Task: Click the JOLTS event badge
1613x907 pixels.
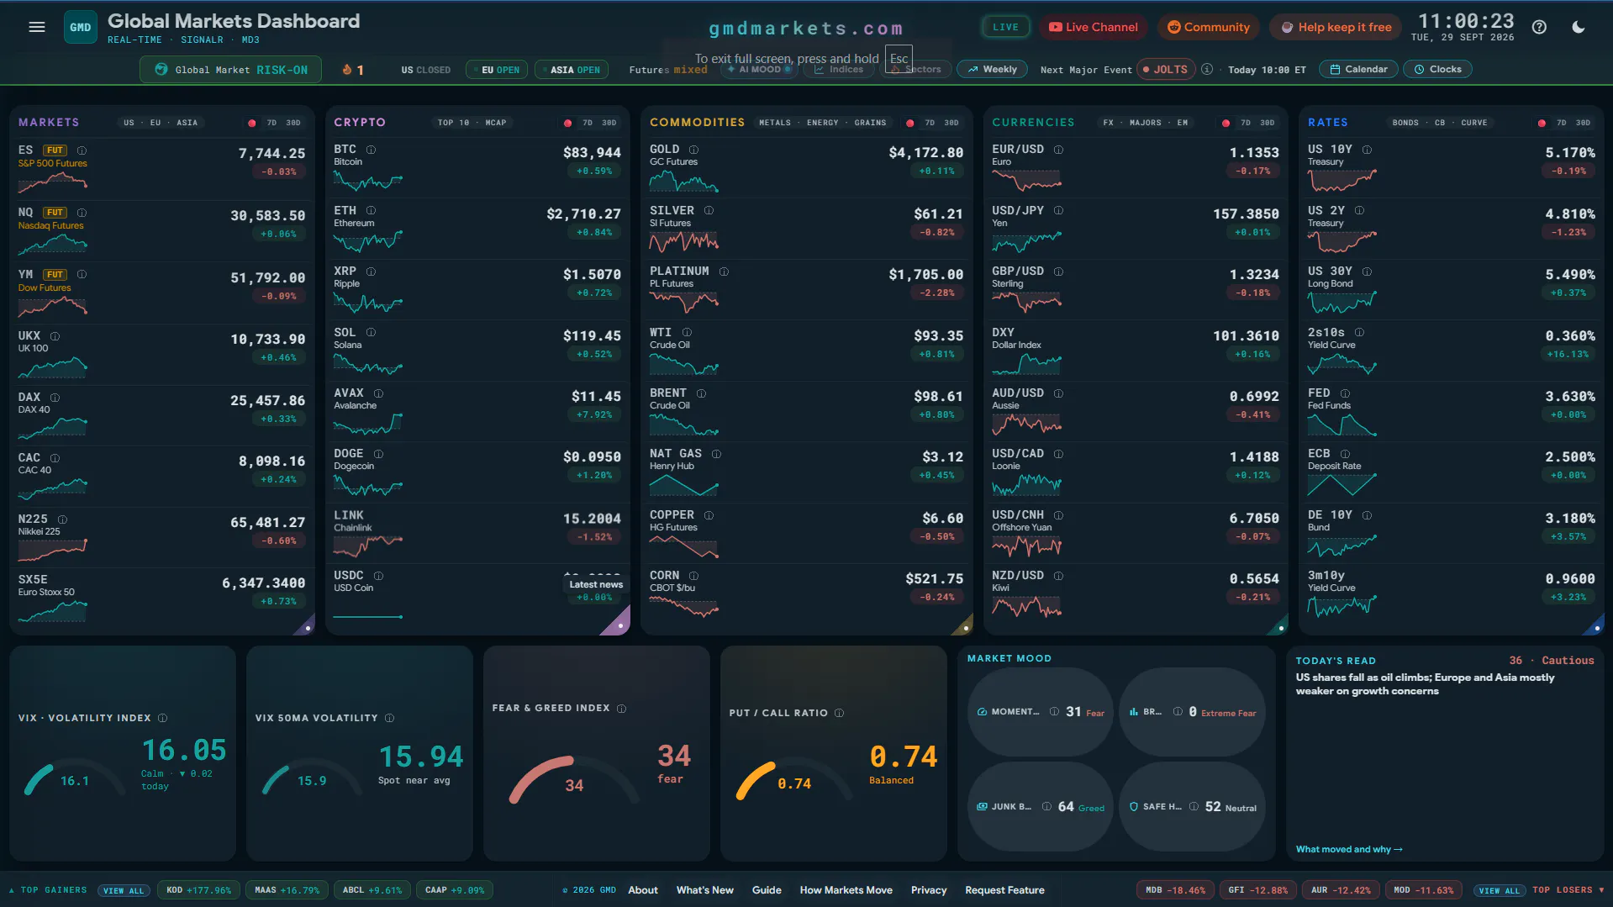Action: tap(1165, 69)
